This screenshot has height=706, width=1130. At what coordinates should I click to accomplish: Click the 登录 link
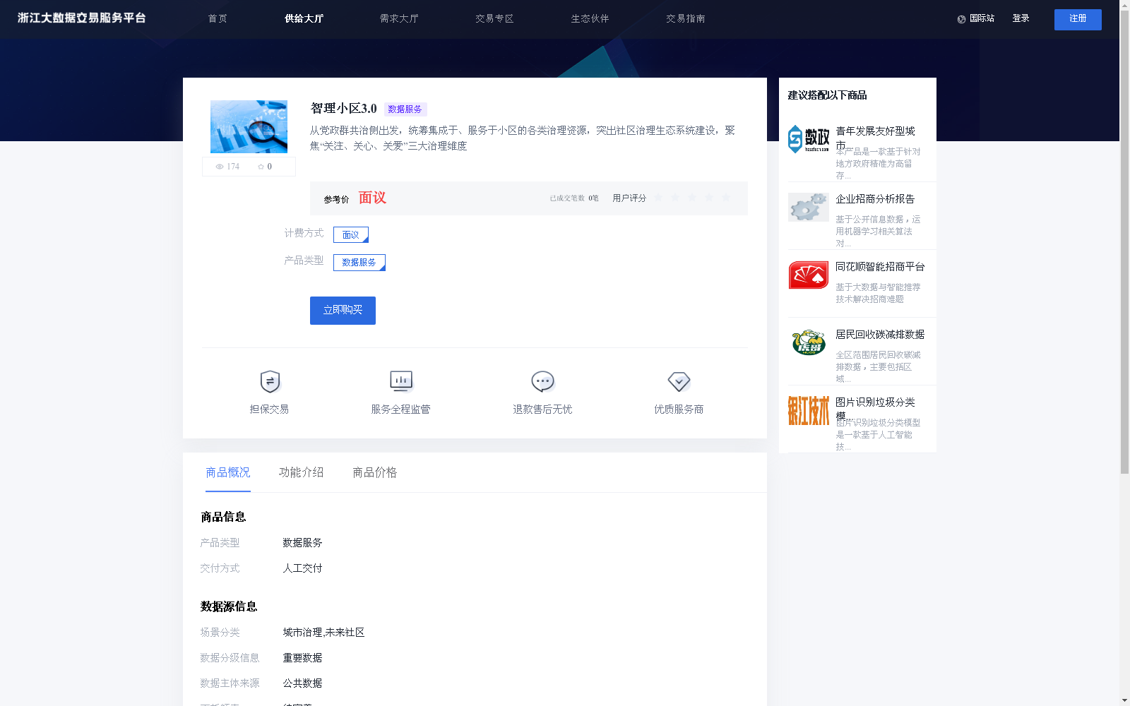point(1021,18)
